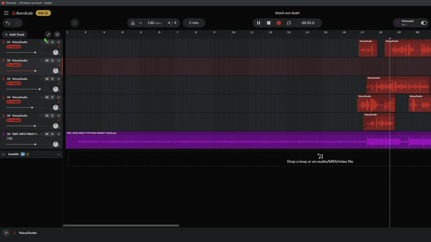Screen dimensions: 431x242
Task: Click the microphone icon on track 05
Action: coord(4,115)
